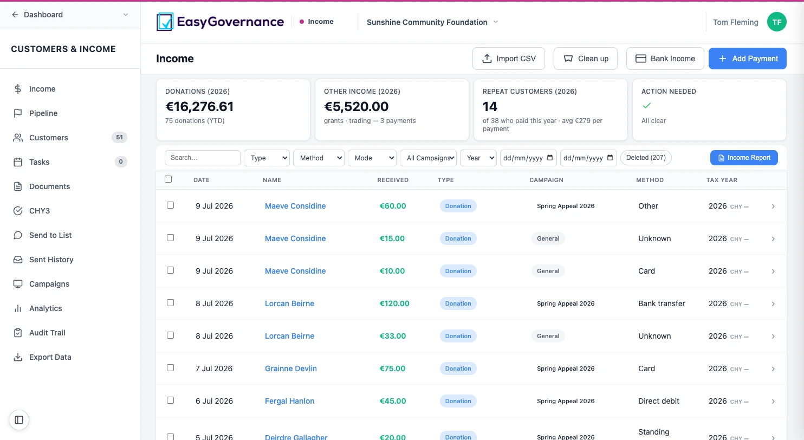Expand the Maeve Considine €10.00 row chevron
This screenshot has width=804, height=440.
click(773, 271)
